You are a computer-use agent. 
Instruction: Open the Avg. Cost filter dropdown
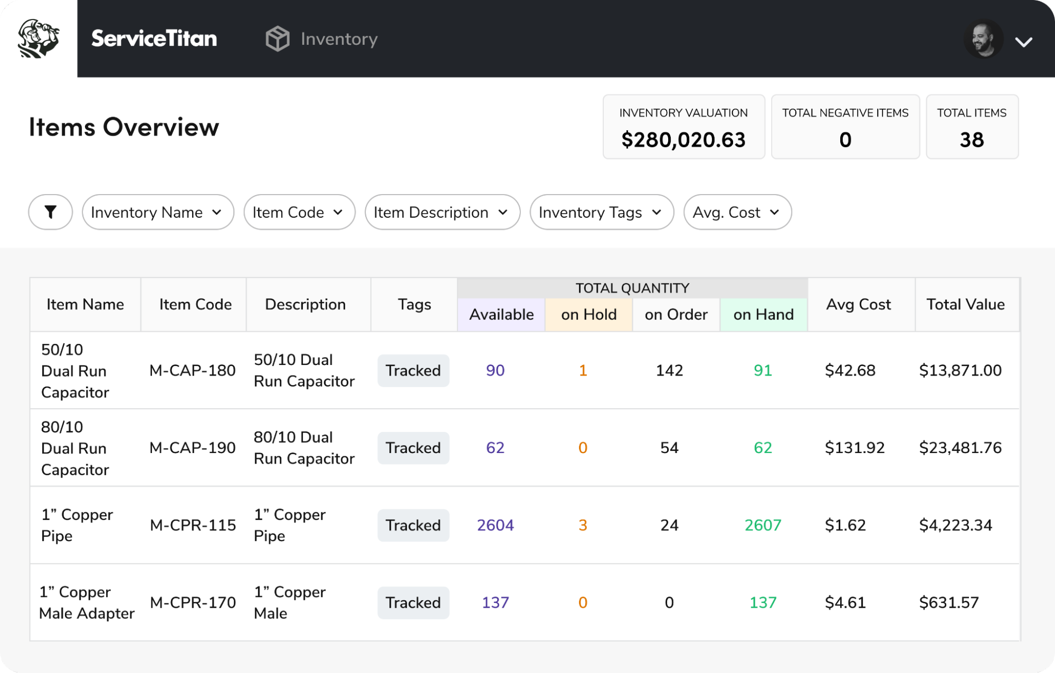click(x=737, y=212)
